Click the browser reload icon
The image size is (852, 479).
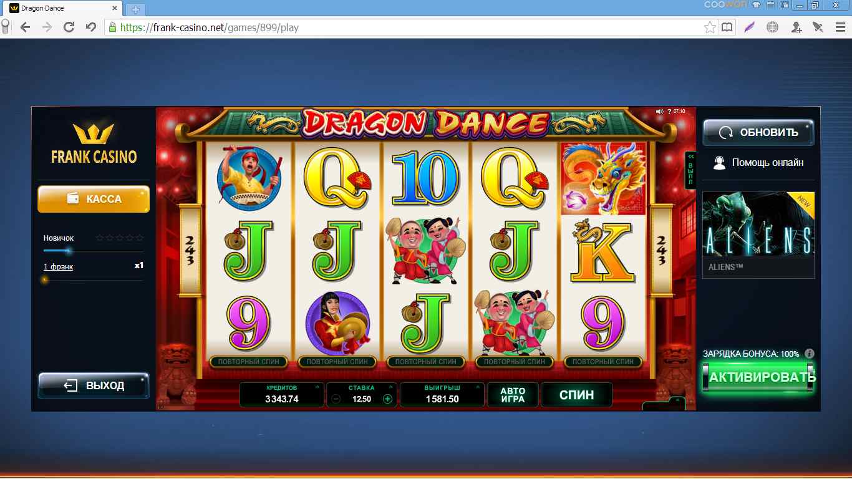69,27
